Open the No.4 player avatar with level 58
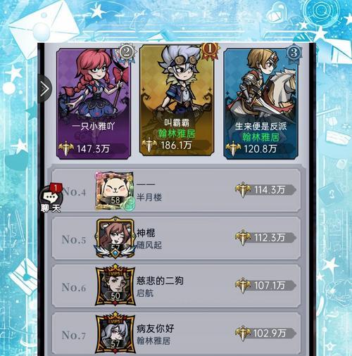352x356 pixels. [x=115, y=191]
